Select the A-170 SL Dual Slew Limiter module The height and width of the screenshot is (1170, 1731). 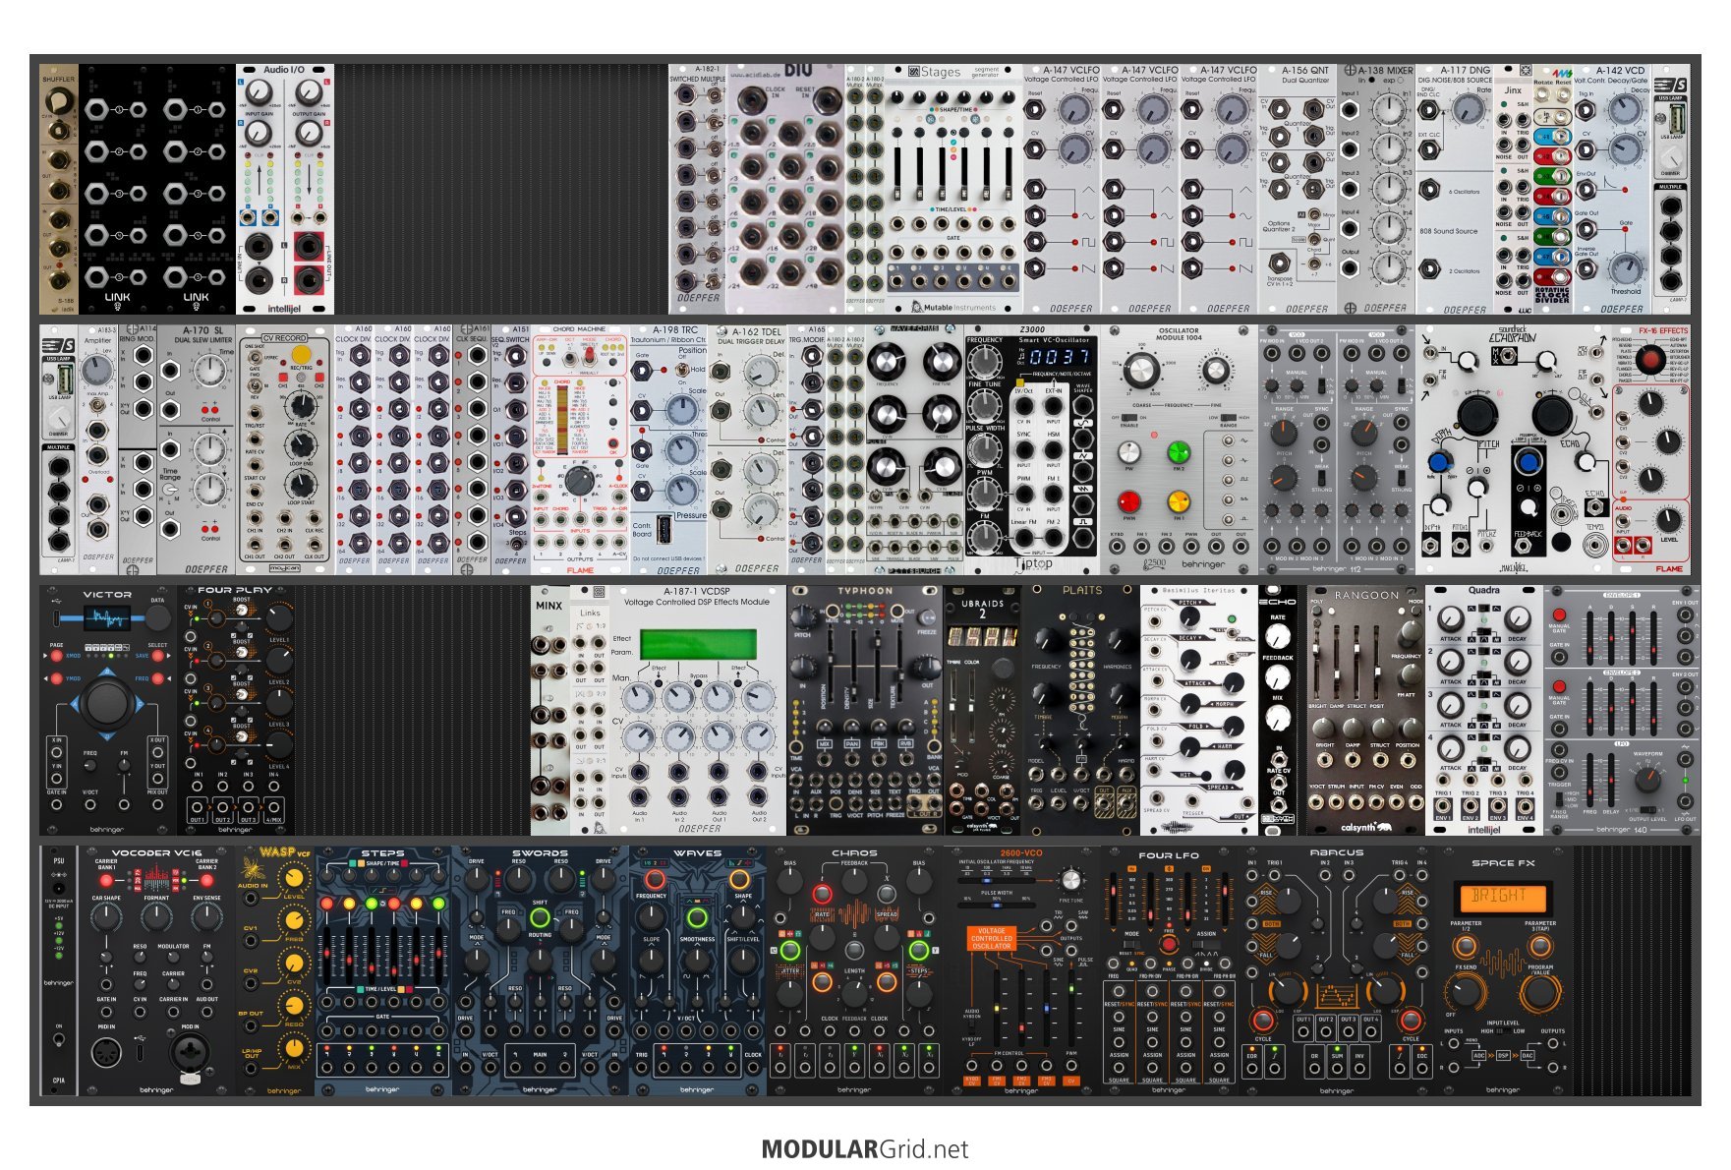[197, 450]
